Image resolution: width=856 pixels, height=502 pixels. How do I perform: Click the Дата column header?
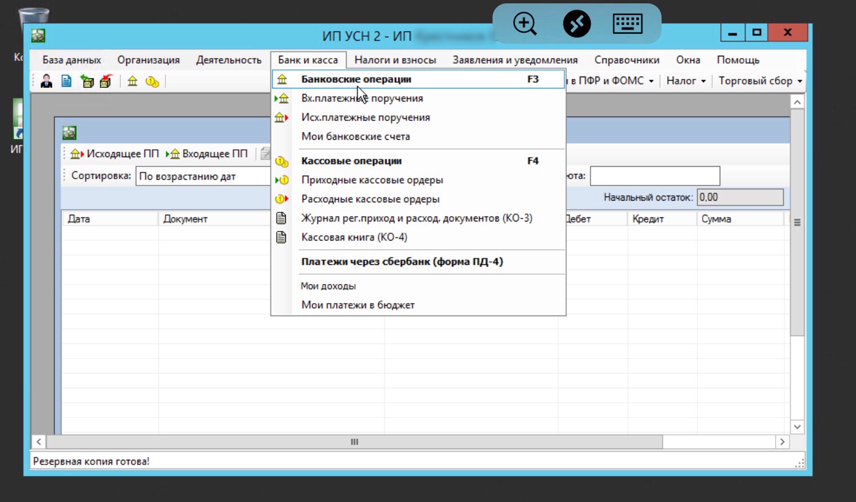(x=110, y=219)
